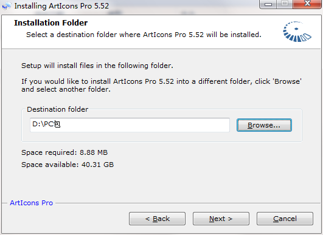Click 'Setup will install files' sentence

pyautogui.click(x=97, y=66)
